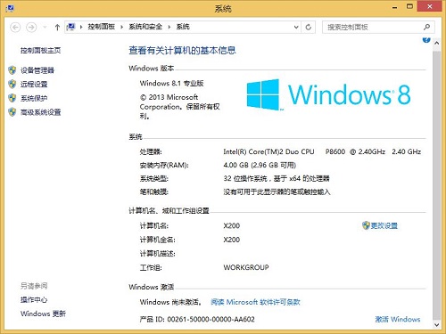This screenshot has height=334, width=446.
Task: Click the Windows 8.1 专业版 text
Action: tap(171, 84)
